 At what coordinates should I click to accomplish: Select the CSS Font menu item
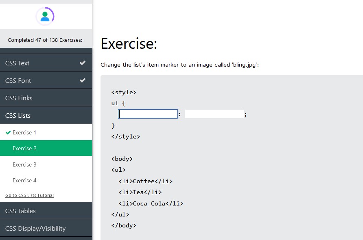[17, 80]
